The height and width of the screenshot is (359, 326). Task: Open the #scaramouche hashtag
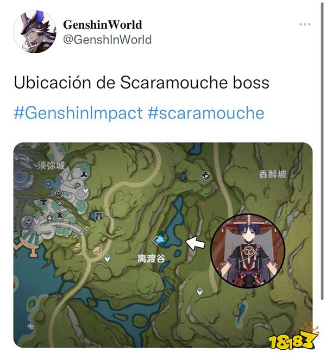click(x=206, y=113)
